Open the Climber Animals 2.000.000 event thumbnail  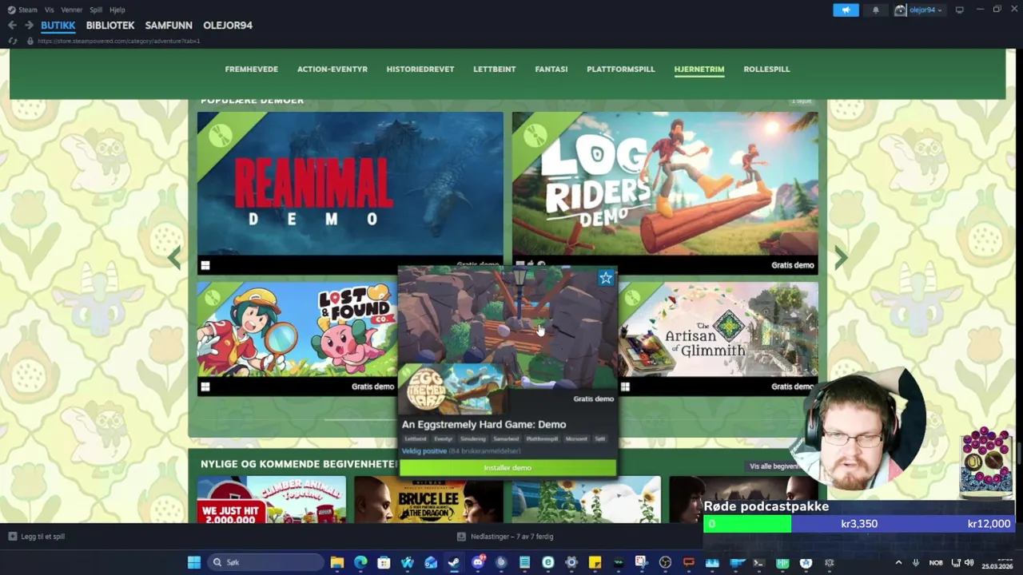coord(272,500)
